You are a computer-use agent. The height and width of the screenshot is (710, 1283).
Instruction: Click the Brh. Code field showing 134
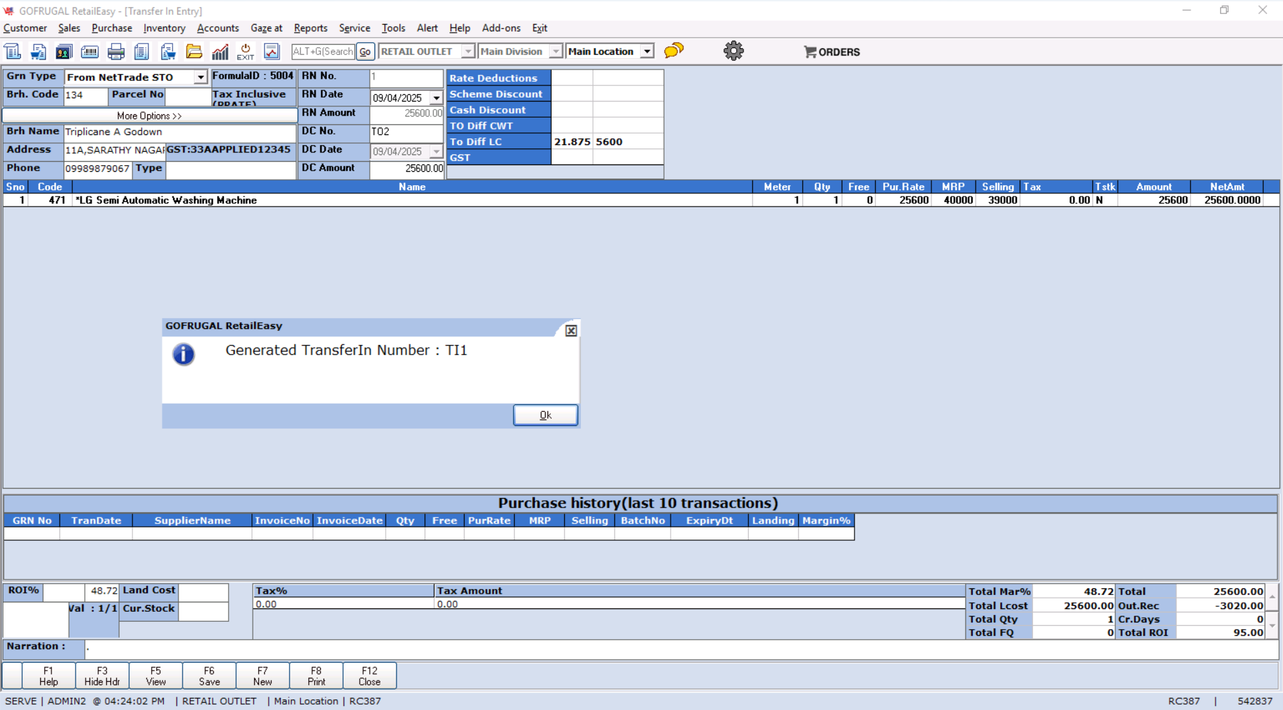85,96
